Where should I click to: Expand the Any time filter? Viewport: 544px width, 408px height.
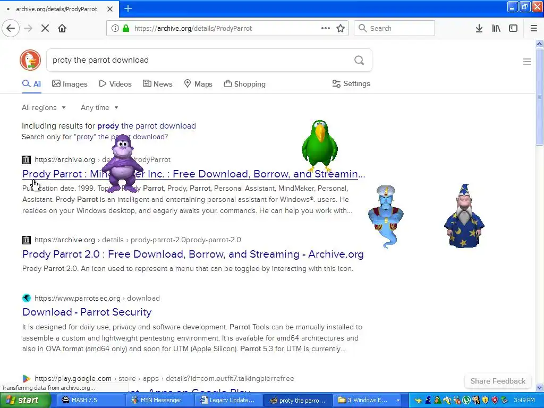point(99,107)
